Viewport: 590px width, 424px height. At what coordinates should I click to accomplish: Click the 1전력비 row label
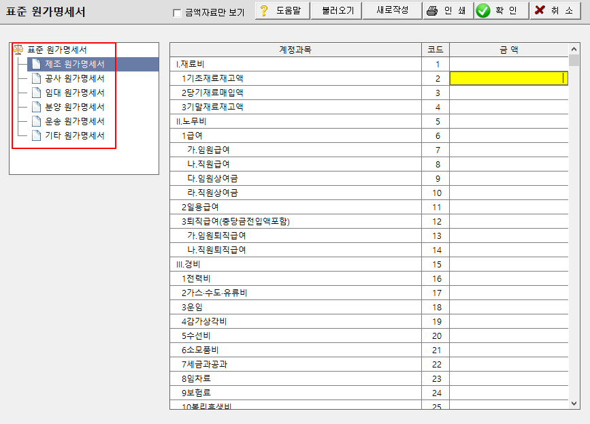pos(196,278)
